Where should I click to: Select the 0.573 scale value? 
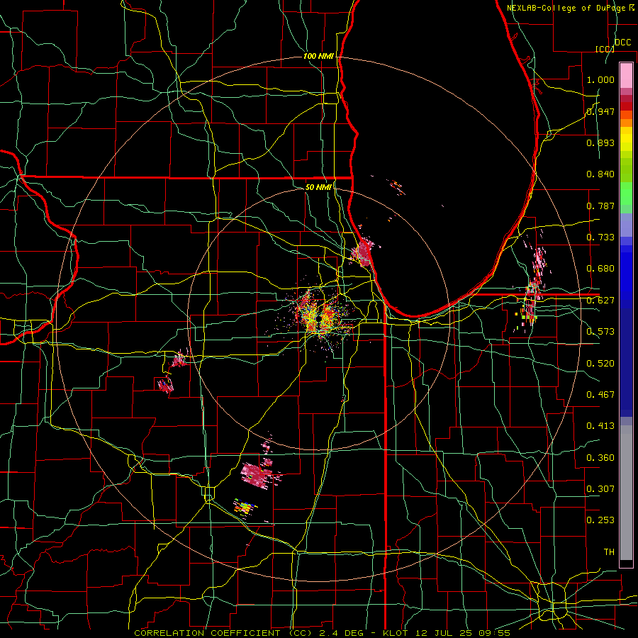pos(600,332)
